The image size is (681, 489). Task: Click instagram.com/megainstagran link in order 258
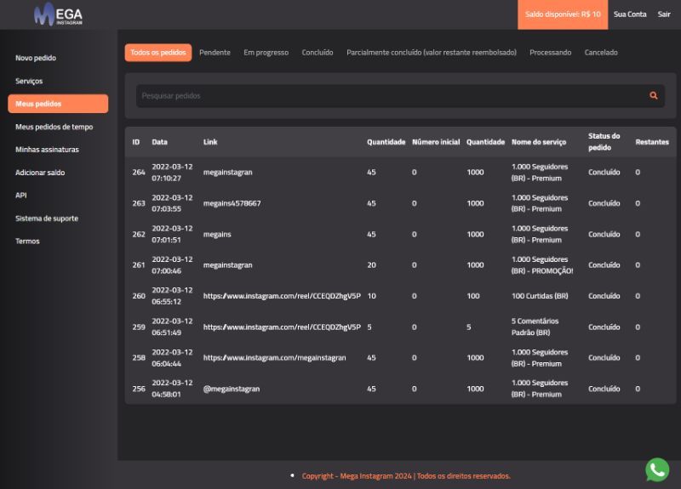point(274,358)
